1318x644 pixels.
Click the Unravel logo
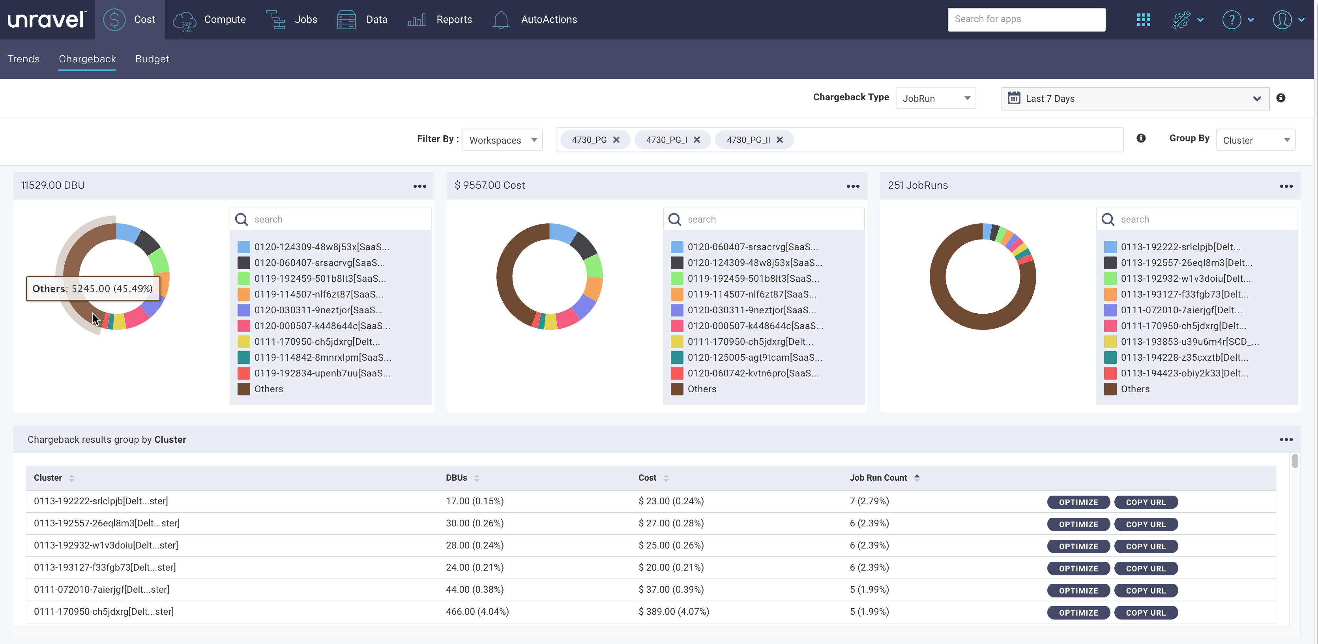[47, 19]
